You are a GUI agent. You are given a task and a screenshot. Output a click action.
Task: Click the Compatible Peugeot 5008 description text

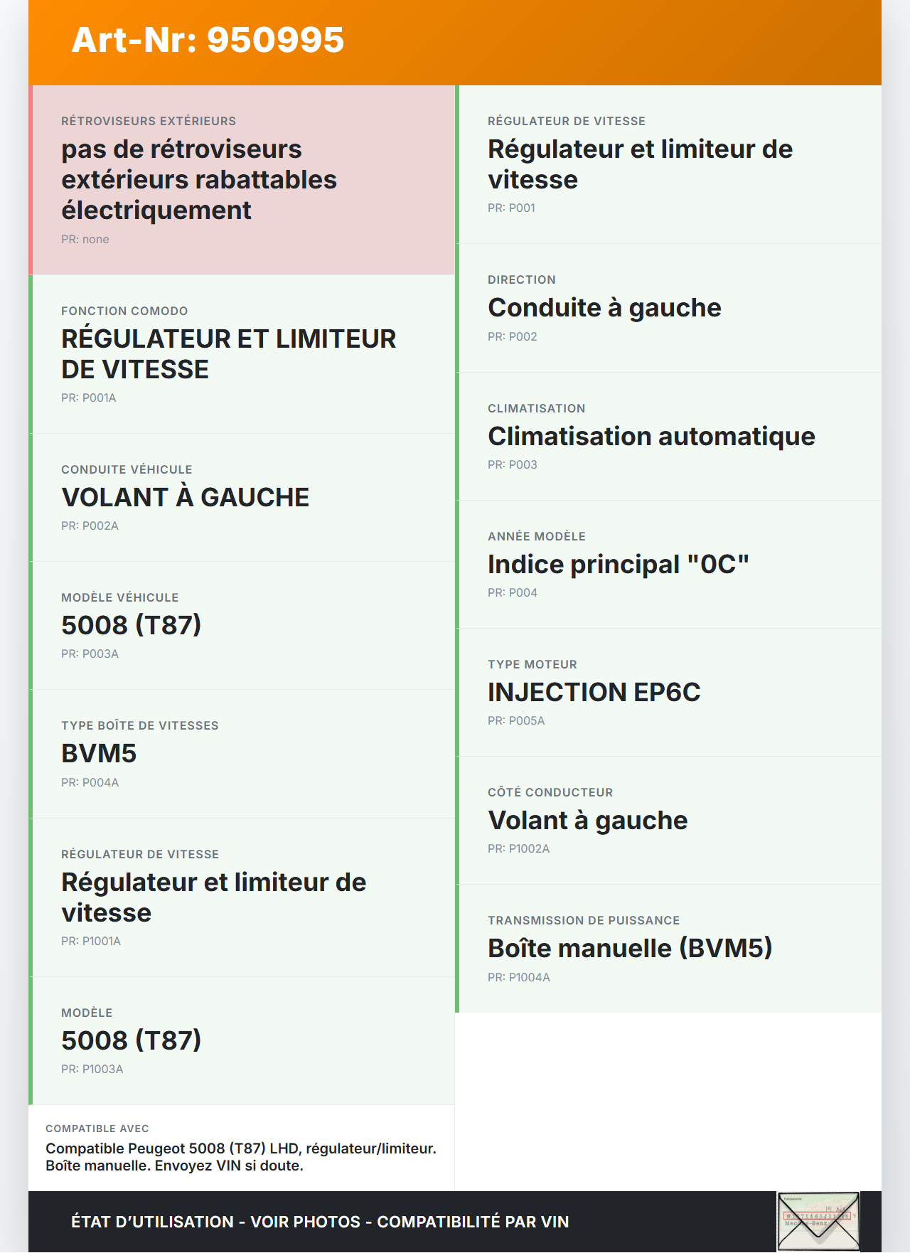(x=240, y=1157)
